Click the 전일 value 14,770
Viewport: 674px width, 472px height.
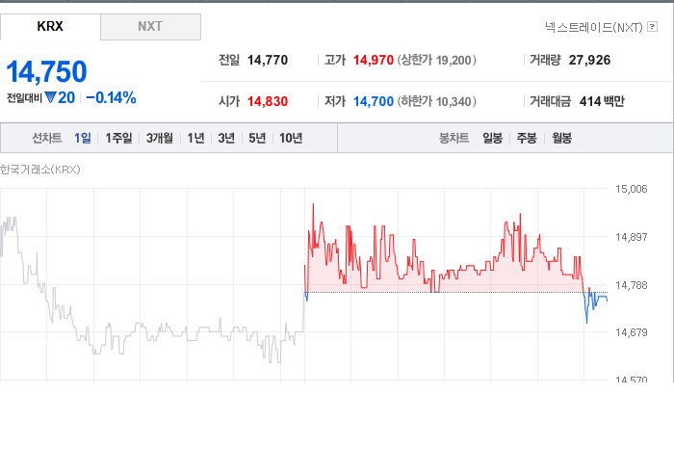(x=268, y=60)
